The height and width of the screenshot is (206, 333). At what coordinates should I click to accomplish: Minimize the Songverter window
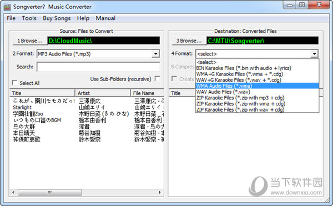[290, 5]
